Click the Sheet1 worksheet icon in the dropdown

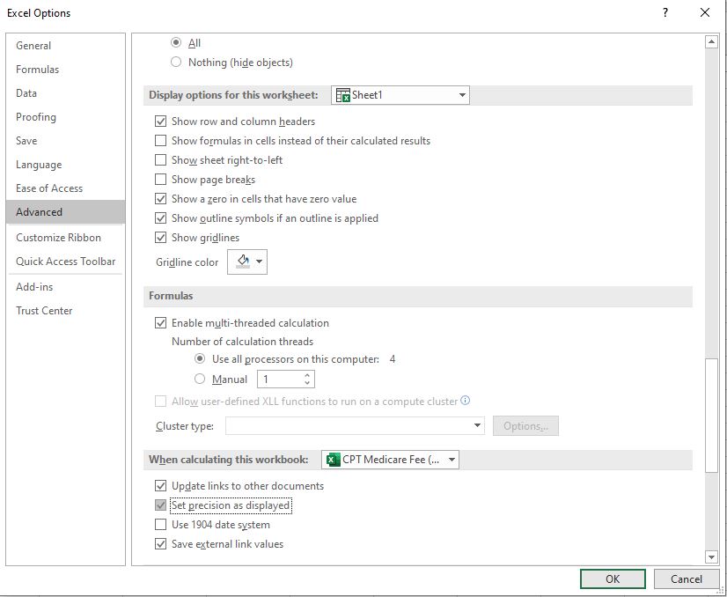(343, 95)
